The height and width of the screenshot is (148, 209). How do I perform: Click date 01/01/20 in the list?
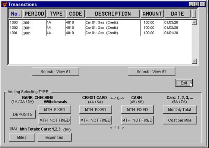[171, 33]
